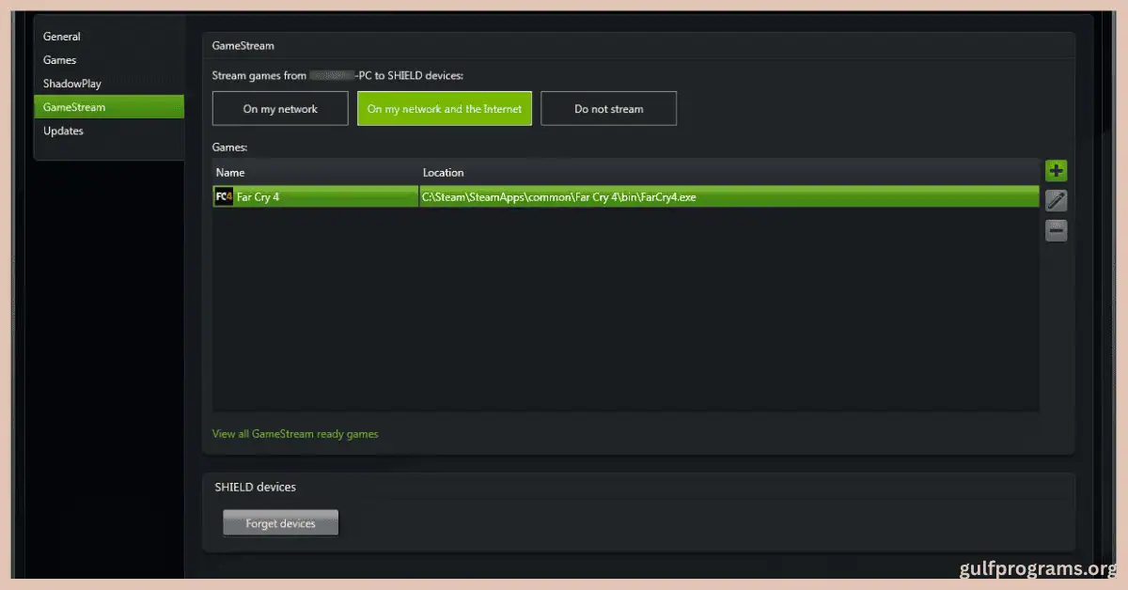This screenshot has height=590, width=1128.
Task: Click the minus icon to remove the selected game
Action: click(x=1056, y=230)
